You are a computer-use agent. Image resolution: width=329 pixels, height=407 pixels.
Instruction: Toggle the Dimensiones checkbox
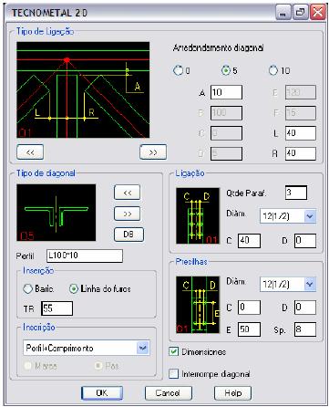(x=173, y=351)
